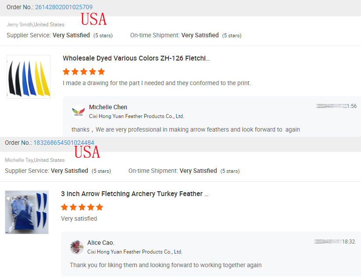Click Michelle Chen's reply about arrow feathers
The width and height of the screenshot is (361, 279).
(186, 129)
